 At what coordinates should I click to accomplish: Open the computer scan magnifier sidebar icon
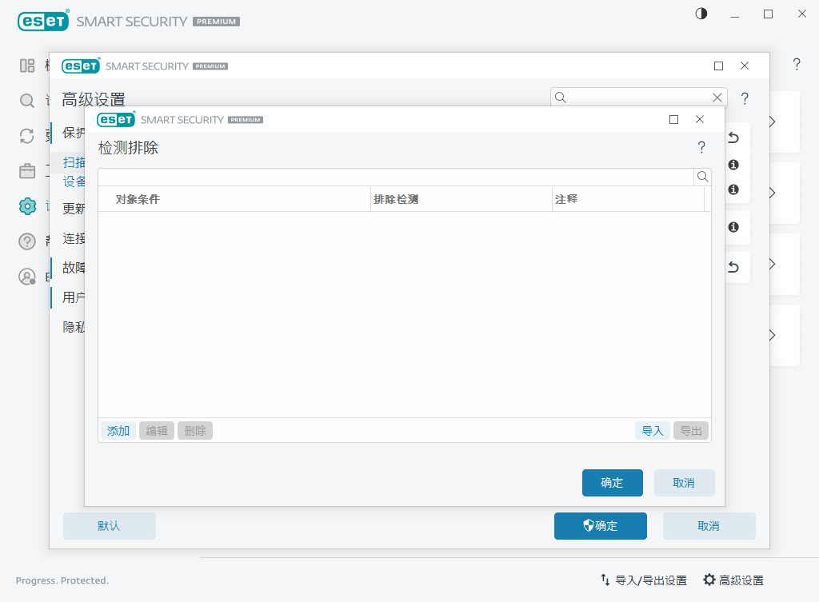[27, 101]
